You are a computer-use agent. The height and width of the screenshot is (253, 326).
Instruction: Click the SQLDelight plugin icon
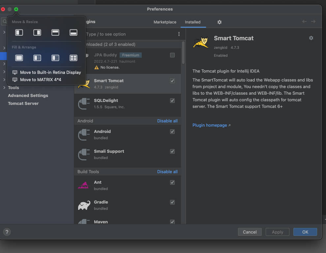pos(84,103)
